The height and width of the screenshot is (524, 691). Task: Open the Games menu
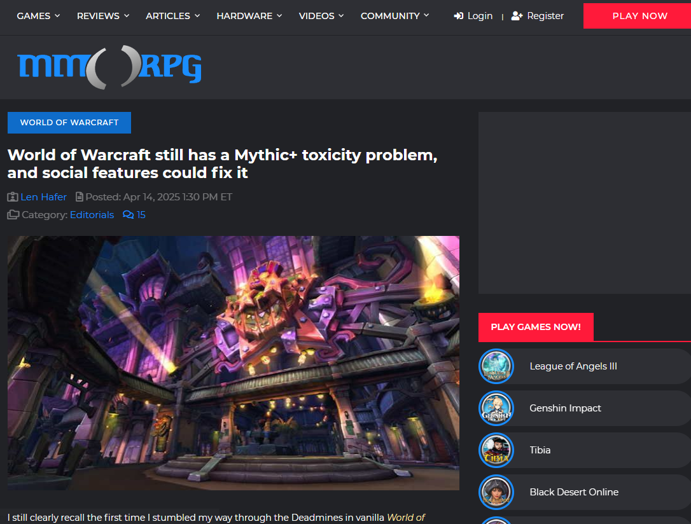pyautogui.click(x=38, y=16)
